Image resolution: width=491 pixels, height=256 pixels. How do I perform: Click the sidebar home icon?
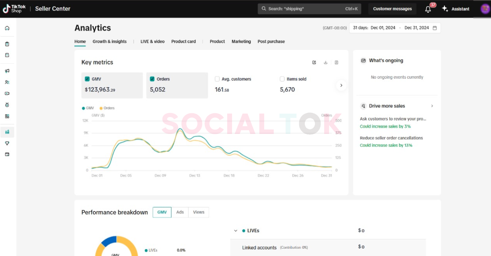7,28
